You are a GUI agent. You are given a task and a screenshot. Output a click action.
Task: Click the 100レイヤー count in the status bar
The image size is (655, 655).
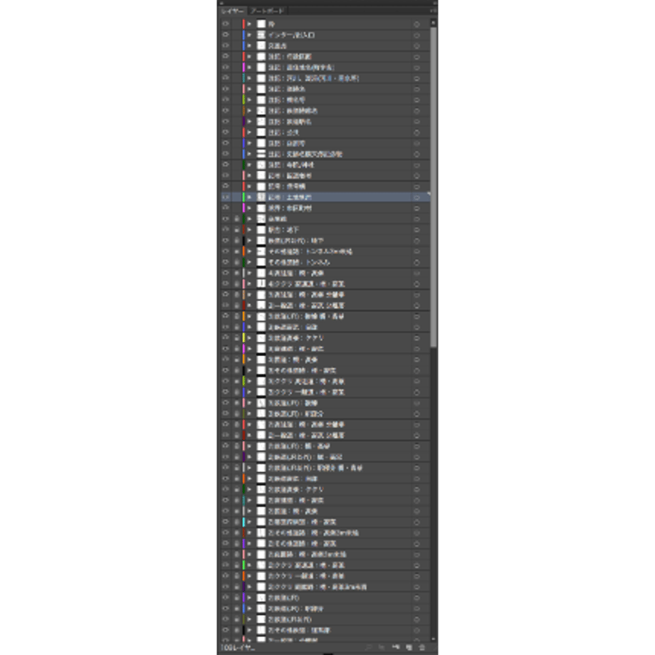point(238,647)
